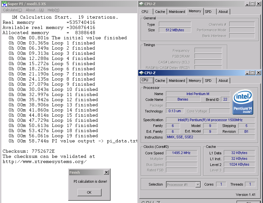Select Mainboard tab in back CPU-Z window

click(x=177, y=12)
